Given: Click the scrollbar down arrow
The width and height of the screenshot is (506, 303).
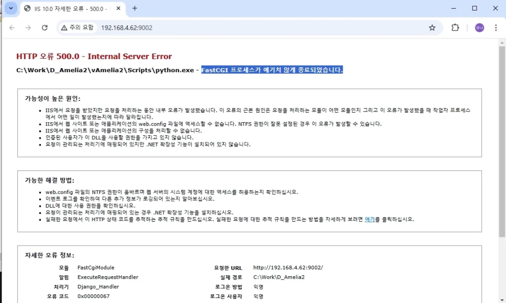Looking at the screenshot, I should coord(502,300).
